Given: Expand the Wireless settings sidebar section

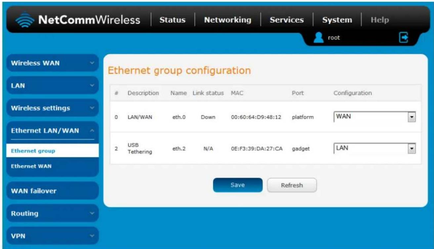Looking at the screenshot, I should coord(53,108).
